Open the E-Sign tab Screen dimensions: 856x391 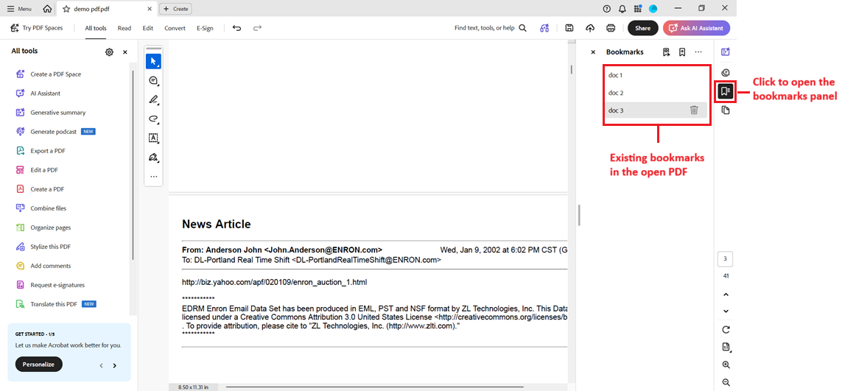(x=205, y=28)
